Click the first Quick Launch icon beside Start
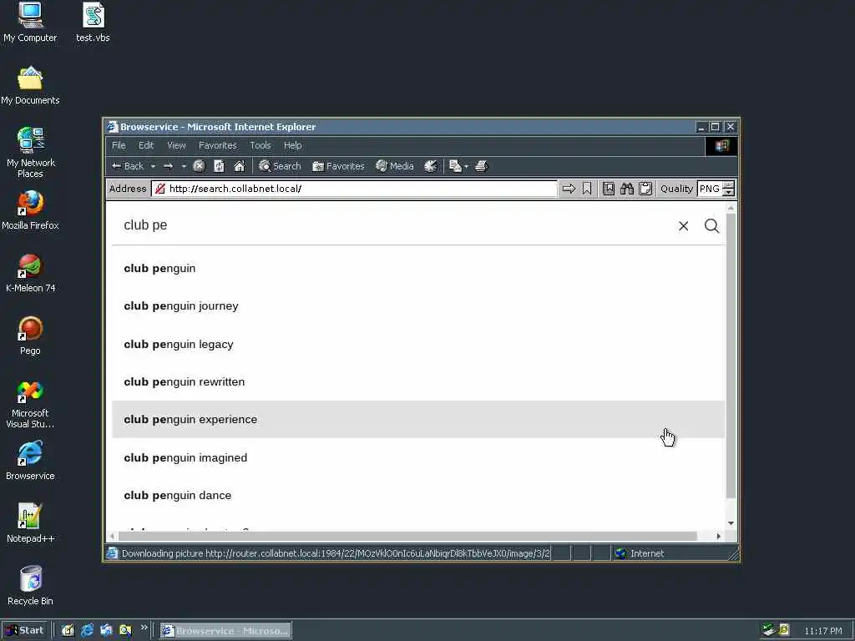The image size is (855, 641). tap(68, 631)
